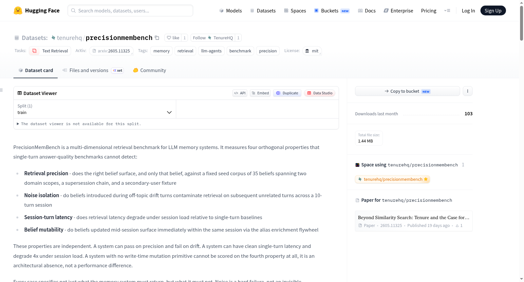
Task: Click the API button in Dataset Viewer
Action: 240,93
